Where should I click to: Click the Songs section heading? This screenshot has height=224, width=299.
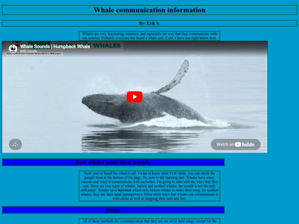click(x=114, y=210)
